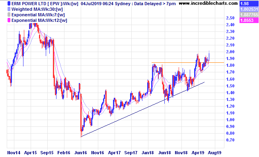Click the Jun16 date axis label
Screen dimensions: 259x157
(x=81, y=153)
